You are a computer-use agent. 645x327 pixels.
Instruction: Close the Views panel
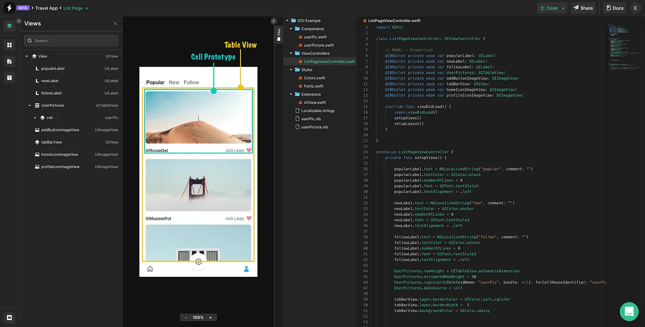[115, 23]
